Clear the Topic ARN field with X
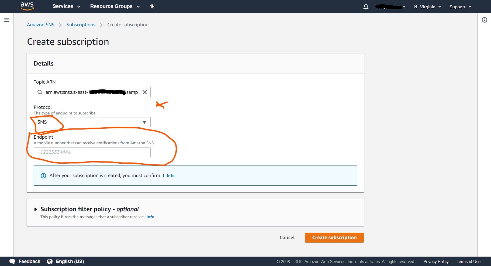This screenshot has height=266, width=491. [x=145, y=92]
